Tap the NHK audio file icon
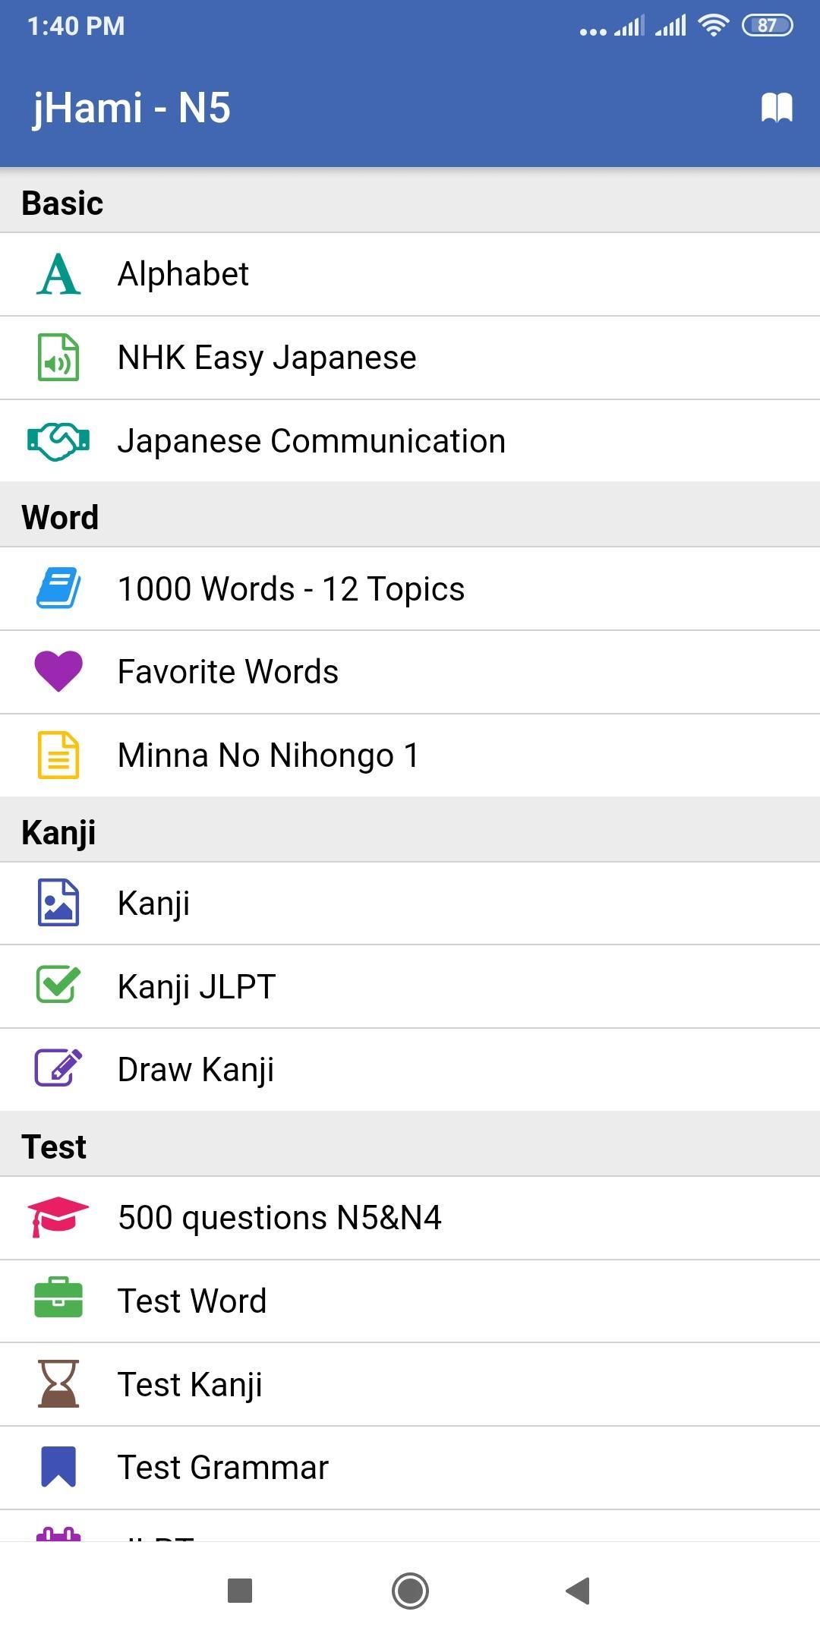The width and height of the screenshot is (820, 1640). (x=58, y=358)
